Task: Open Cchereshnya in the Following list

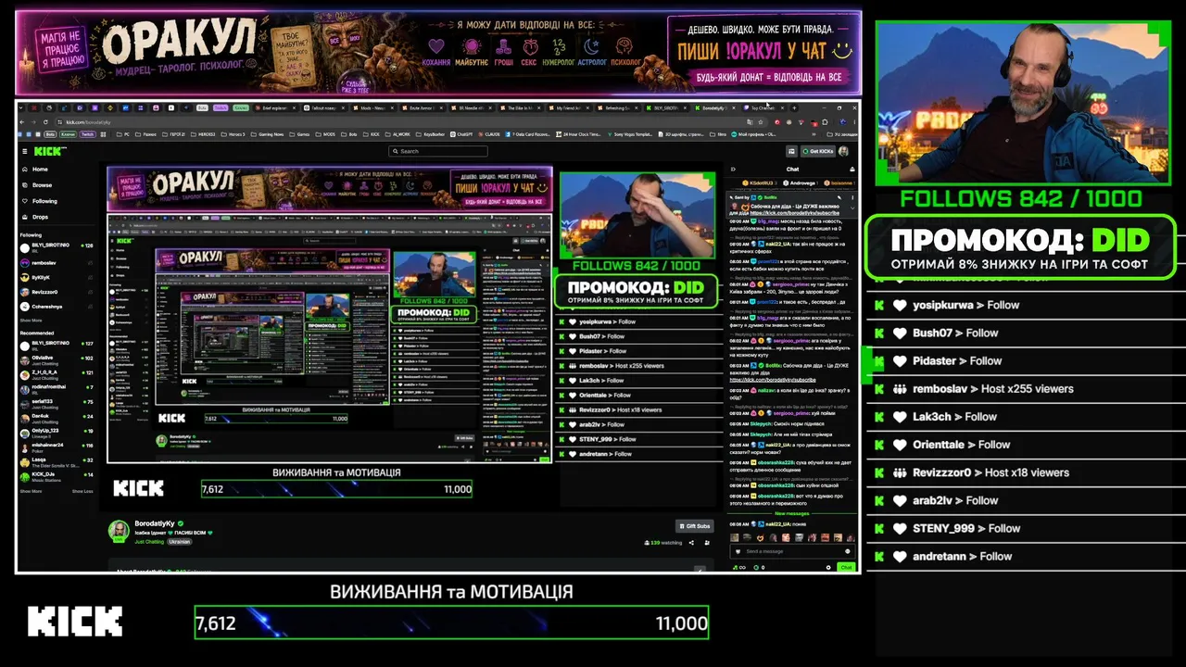Action: pyautogui.click(x=57, y=306)
